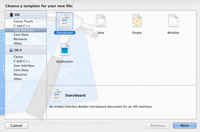Select the Storyboard template icon
Screen dimensions: 200x132
pyautogui.click(x=65, y=21)
